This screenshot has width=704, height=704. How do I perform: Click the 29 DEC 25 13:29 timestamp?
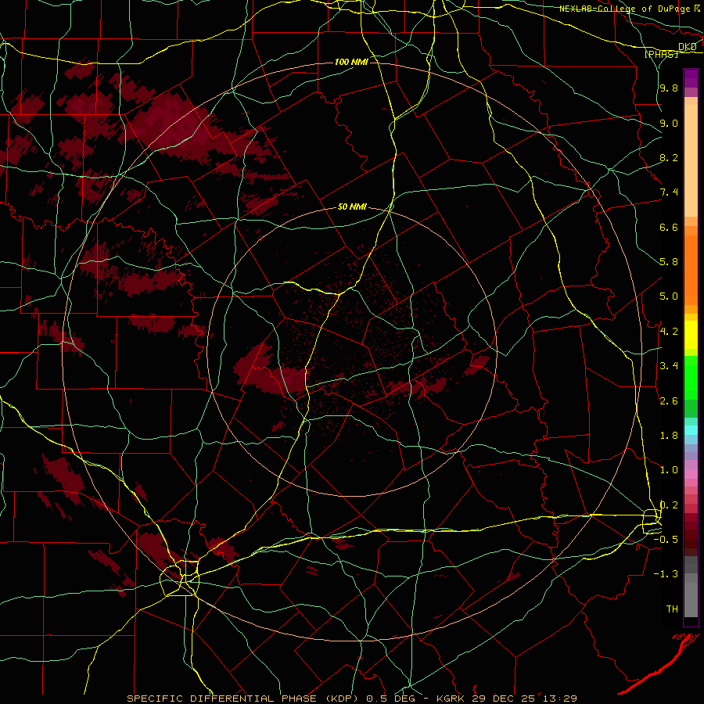pyautogui.click(x=524, y=699)
